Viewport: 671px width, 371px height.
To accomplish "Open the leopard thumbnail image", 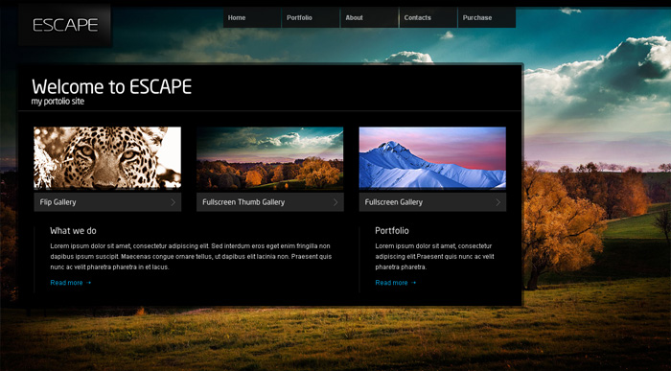I will point(107,158).
